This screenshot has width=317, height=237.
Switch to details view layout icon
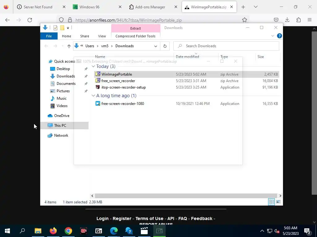[x=271, y=202]
